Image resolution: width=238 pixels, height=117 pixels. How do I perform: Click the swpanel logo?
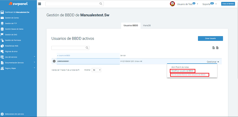pos(18,4)
